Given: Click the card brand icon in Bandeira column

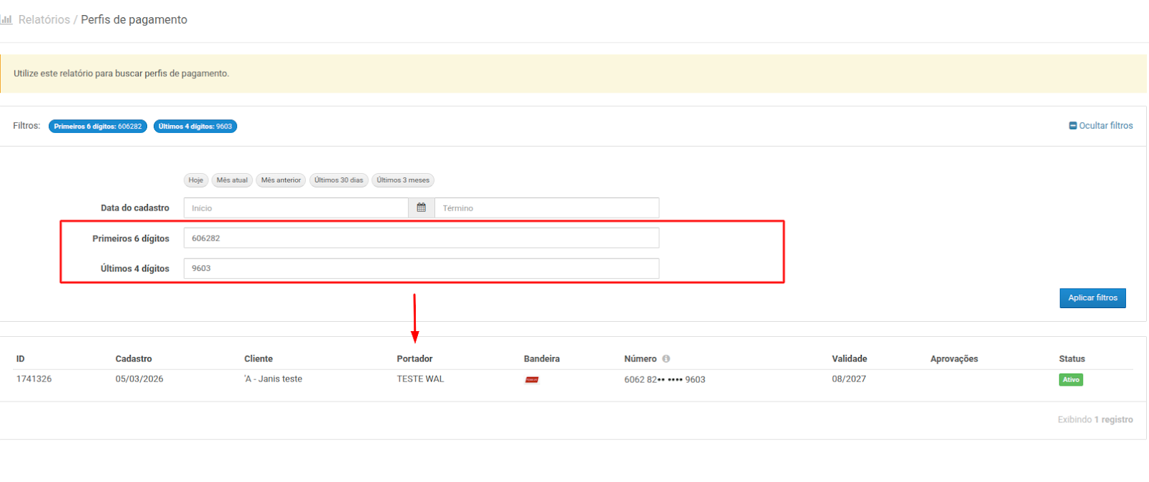Looking at the screenshot, I should click(x=532, y=379).
